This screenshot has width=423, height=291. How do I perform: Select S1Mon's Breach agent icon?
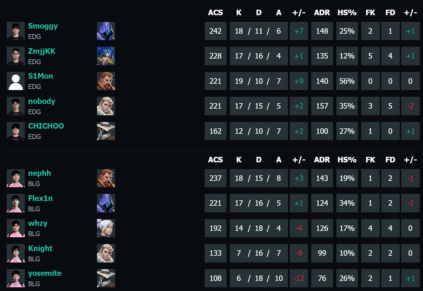click(106, 81)
